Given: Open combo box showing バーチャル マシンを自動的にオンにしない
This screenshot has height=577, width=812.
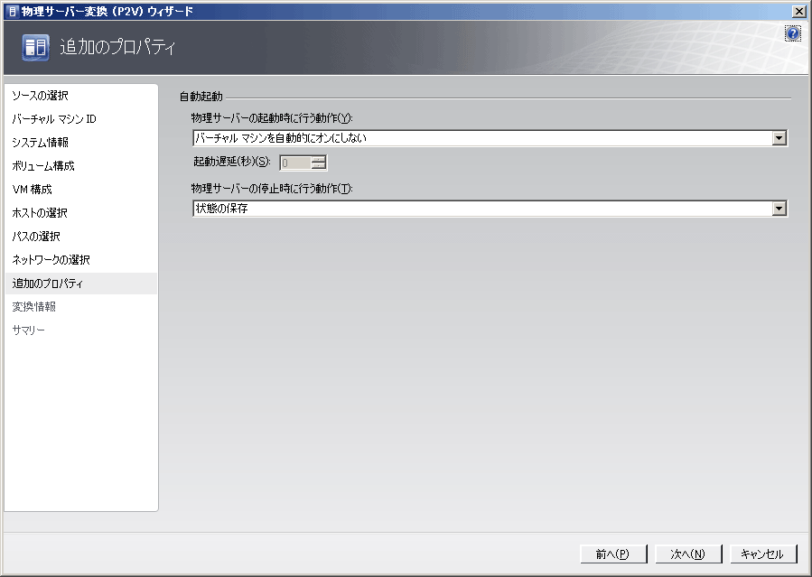Looking at the screenshot, I should pyautogui.click(x=490, y=138).
